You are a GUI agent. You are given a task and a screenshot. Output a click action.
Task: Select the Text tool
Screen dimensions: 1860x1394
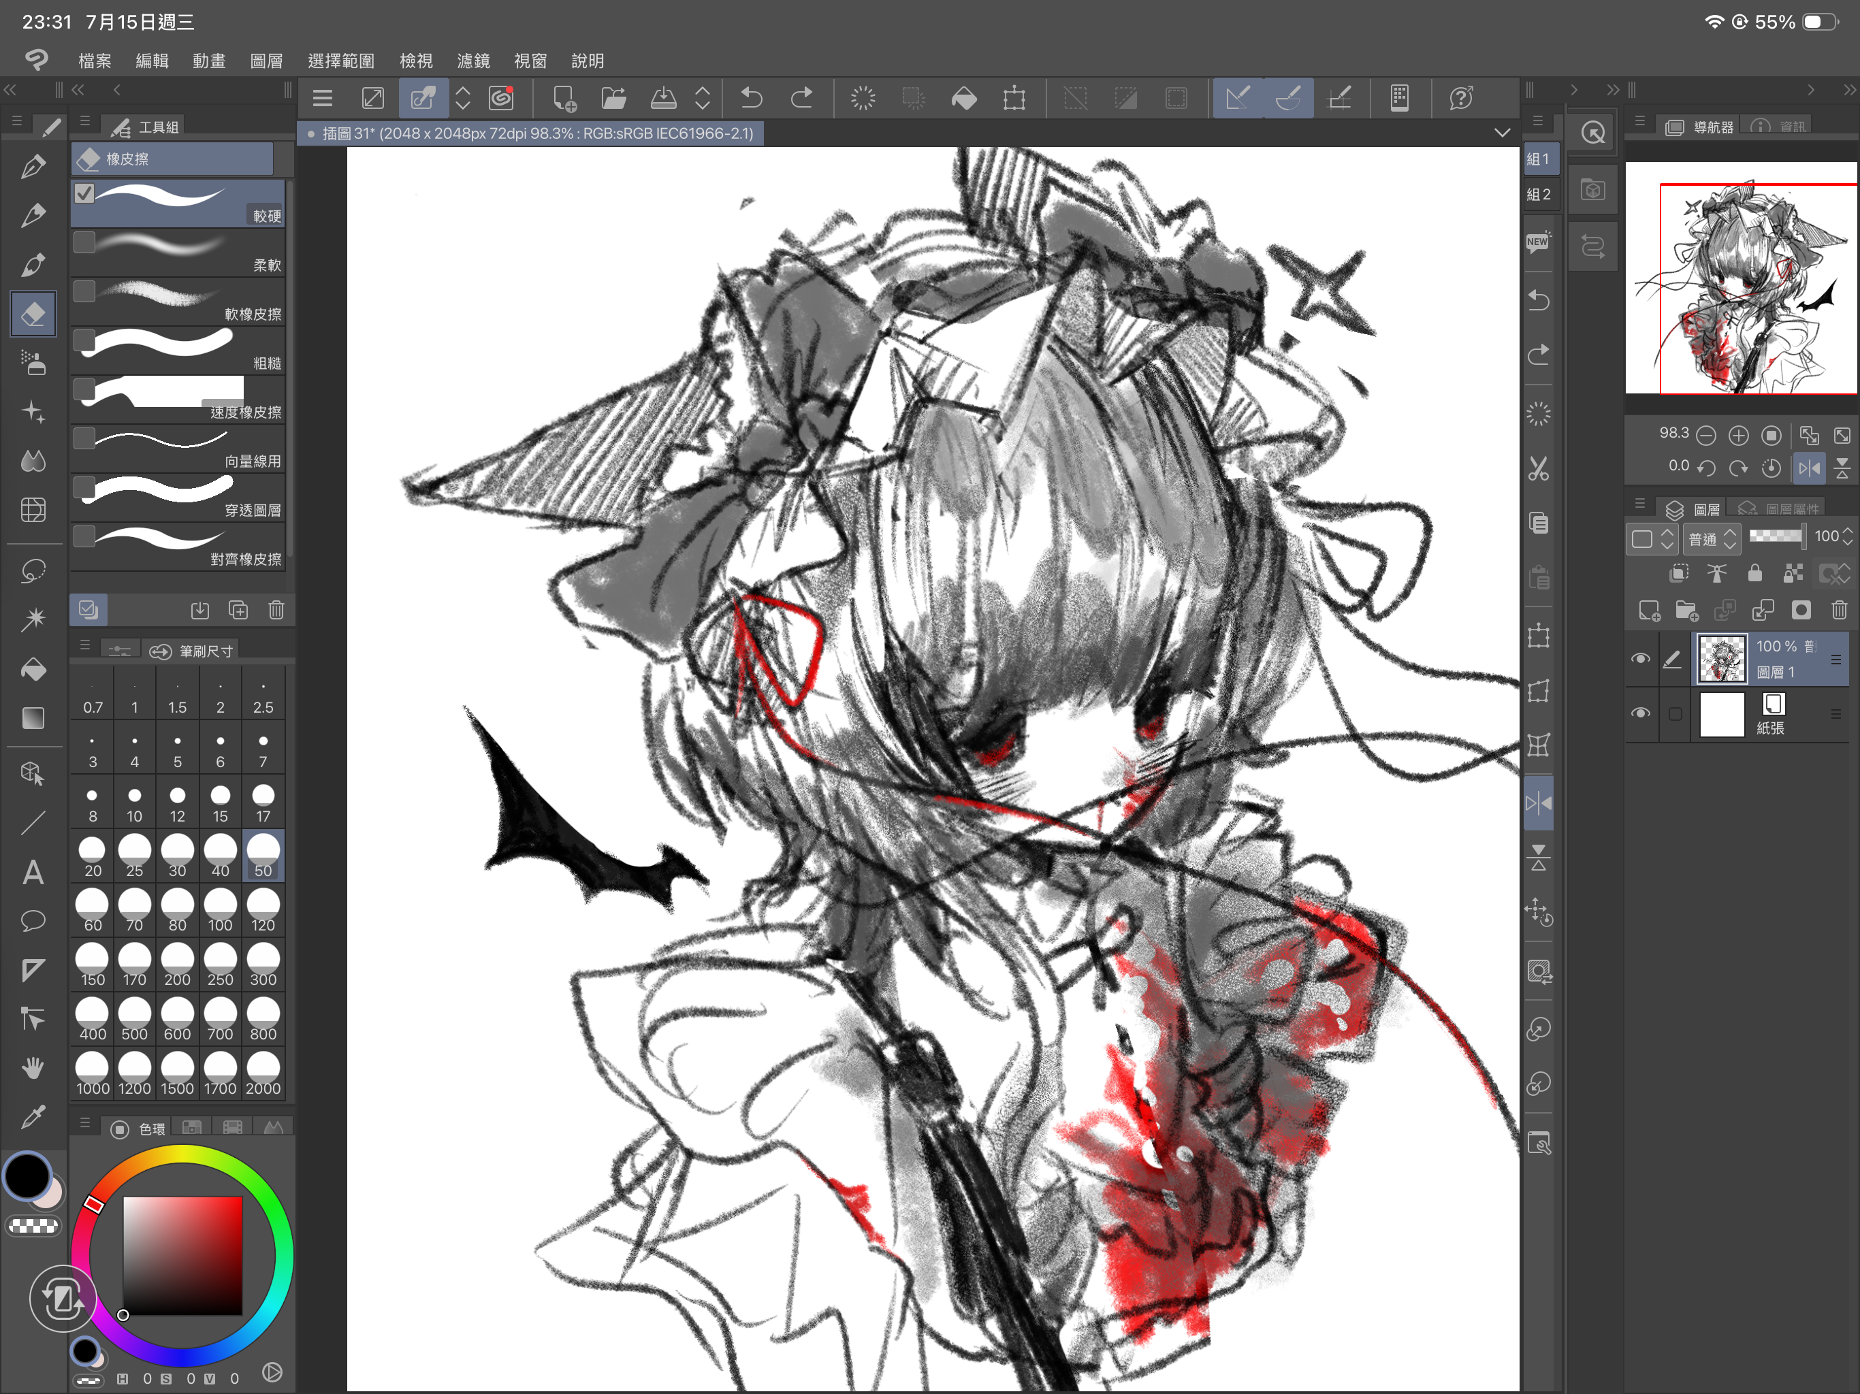(x=33, y=872)
